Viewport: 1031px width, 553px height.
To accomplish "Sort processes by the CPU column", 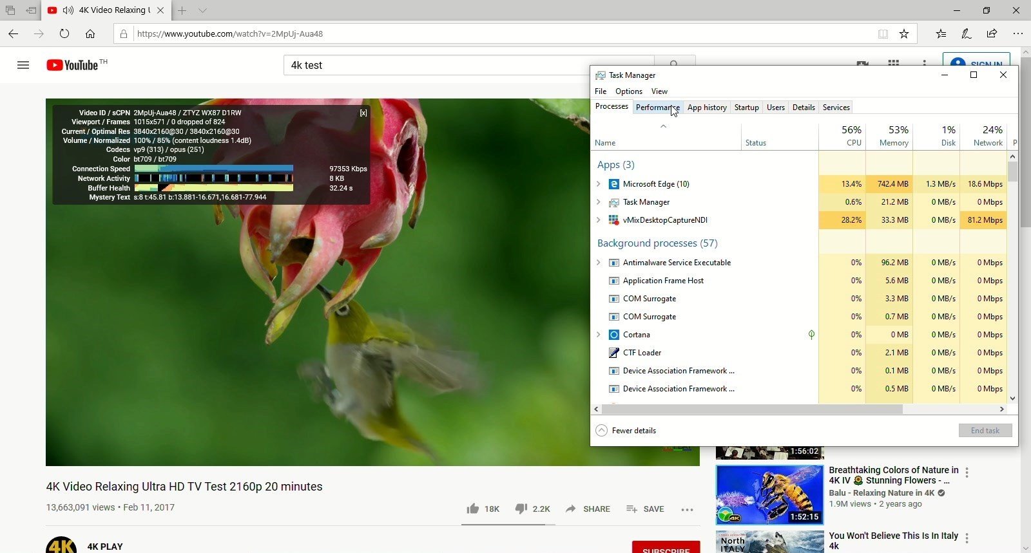I will coord(842,136).
